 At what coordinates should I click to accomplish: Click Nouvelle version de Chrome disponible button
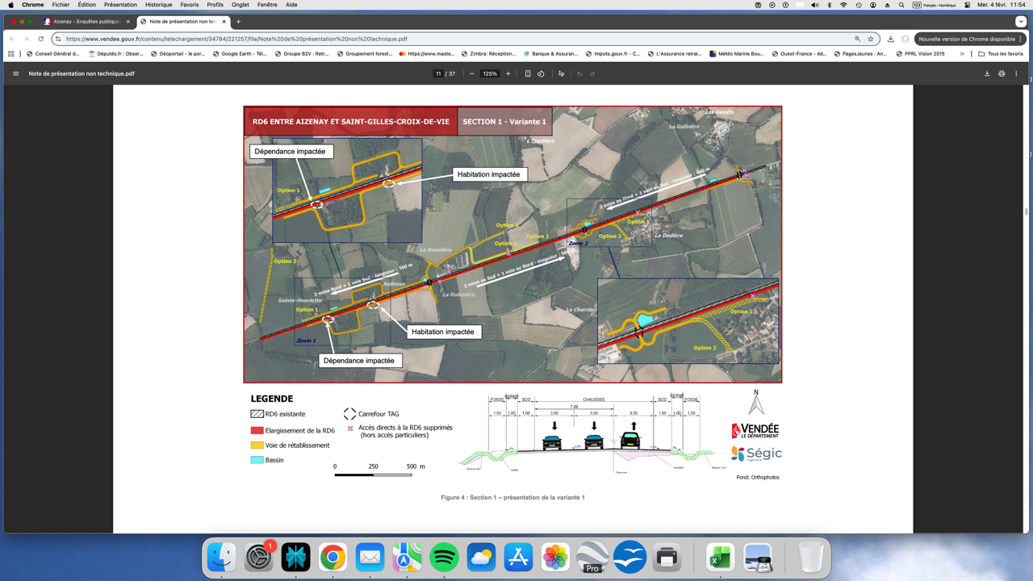pyautogui.click(x=970, y=39)
